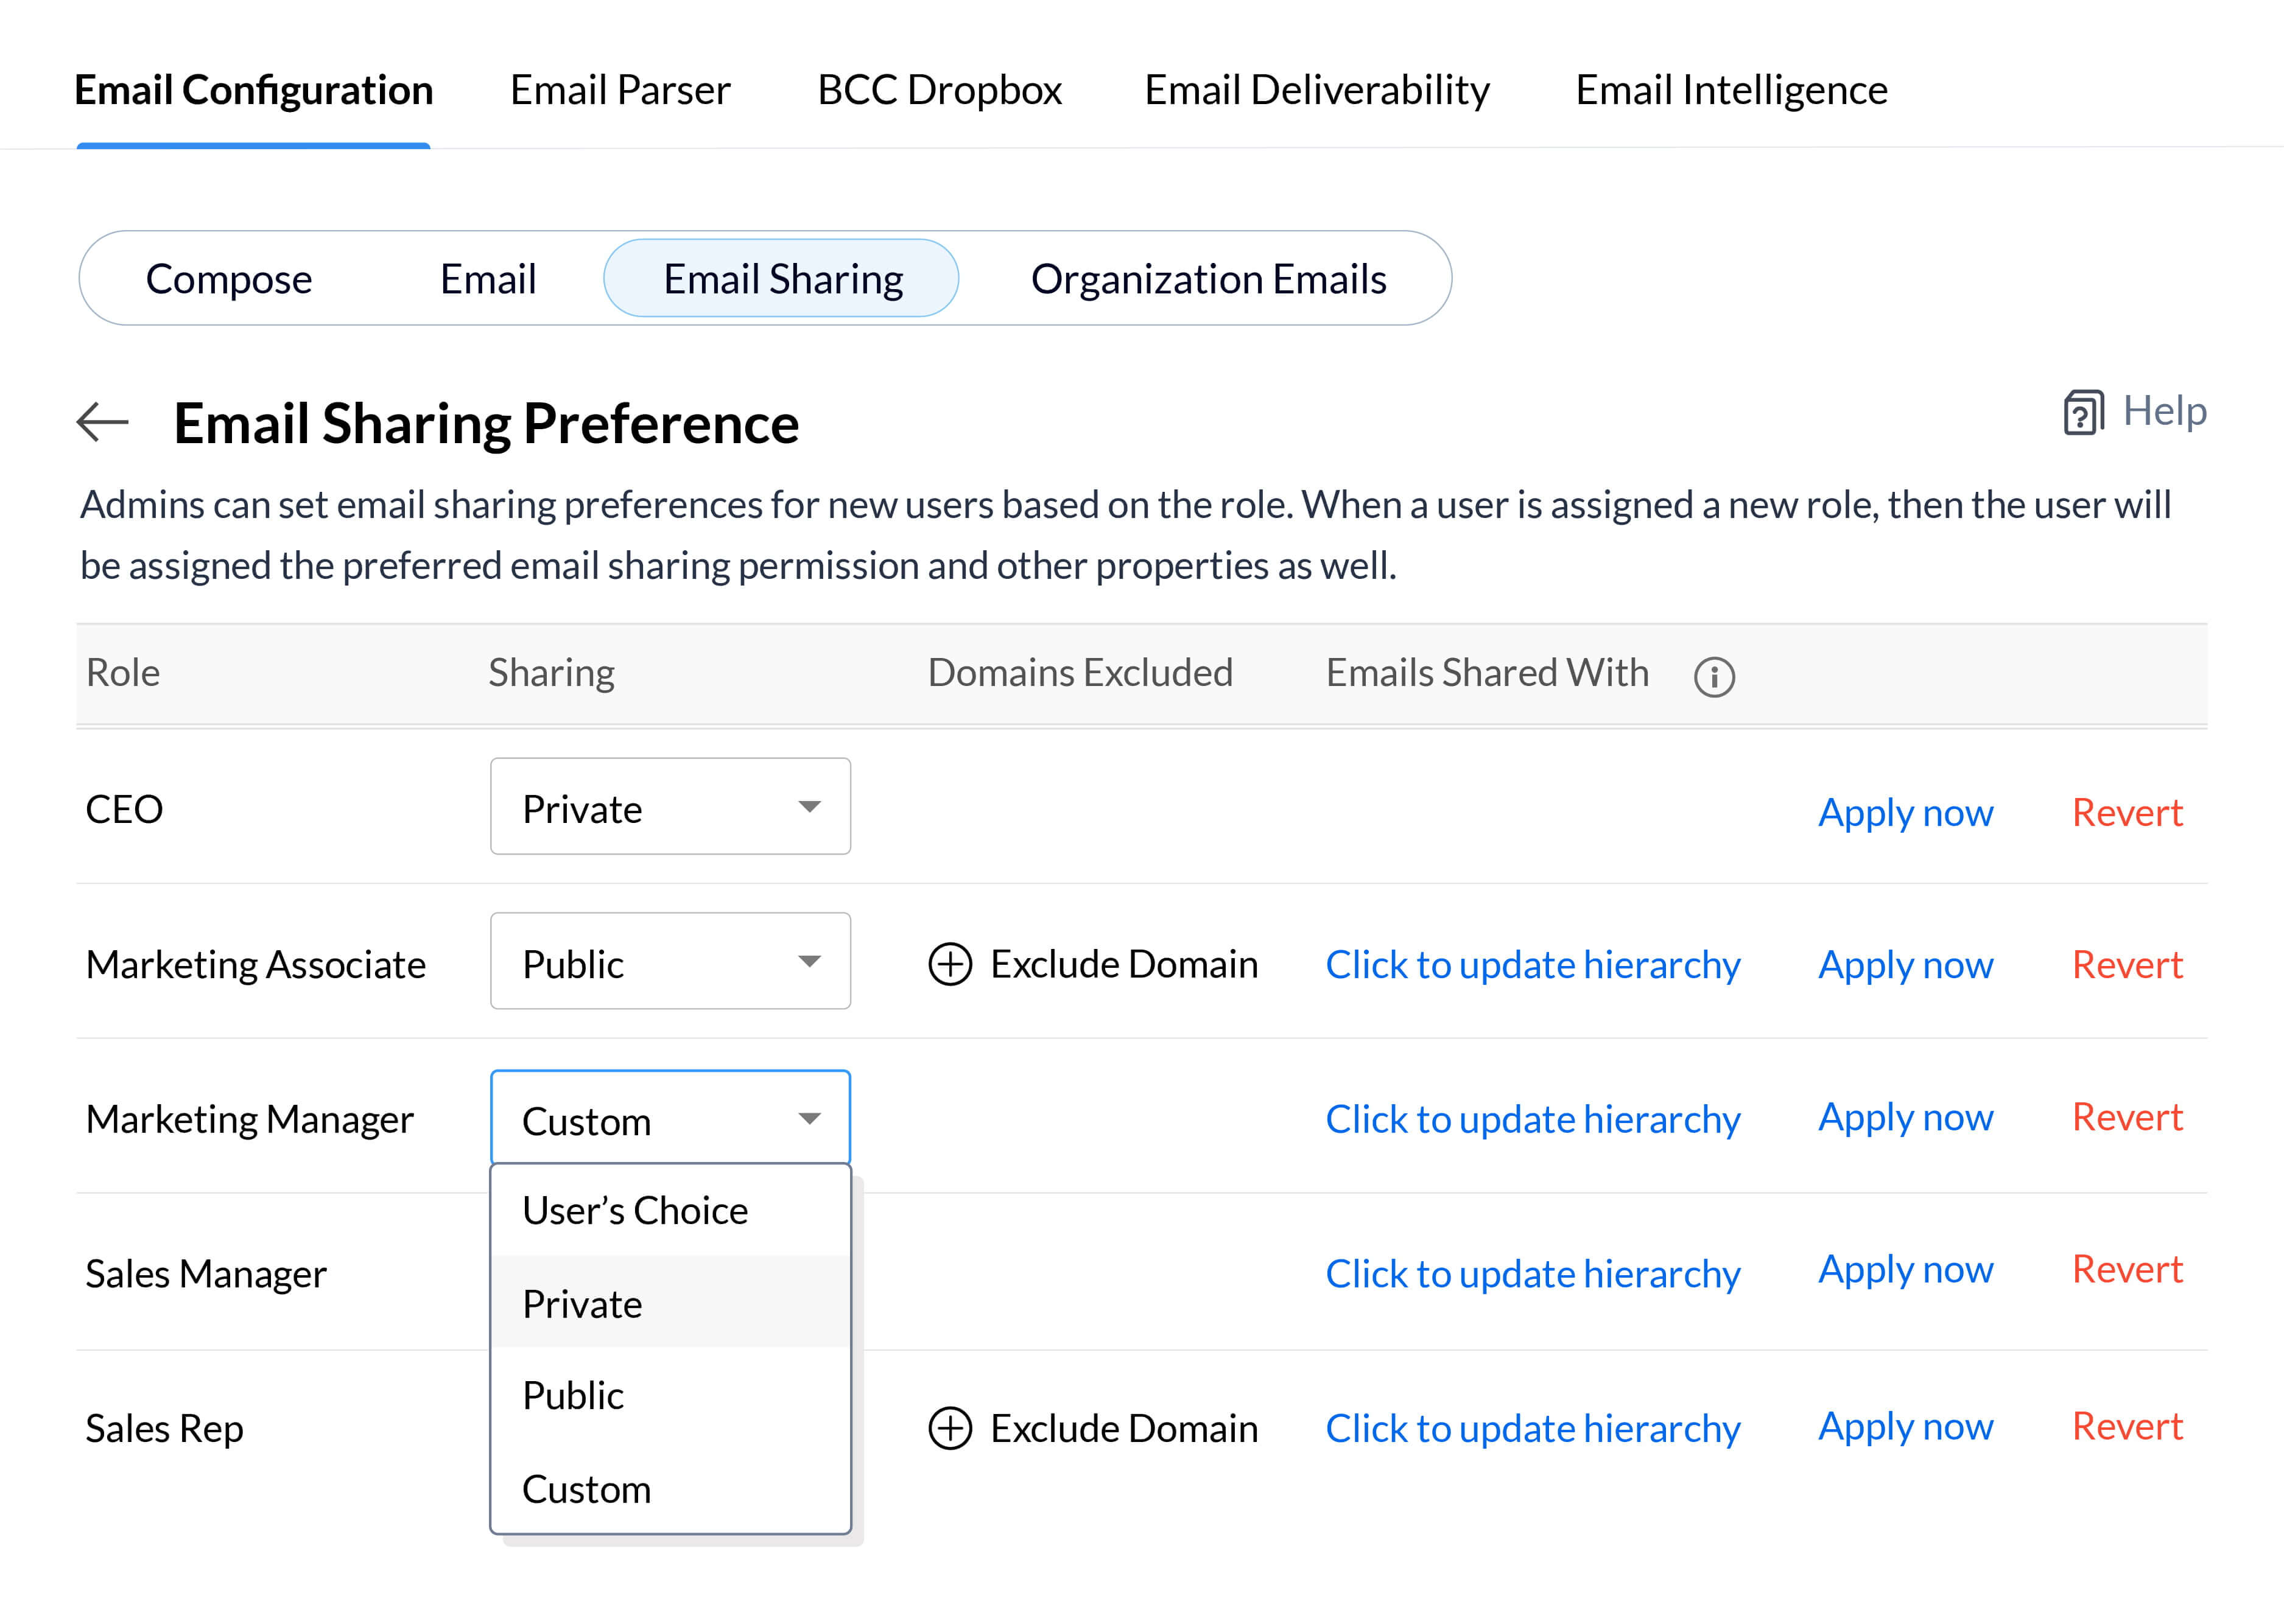Revert Marketing Manager sharing setting

2126,1117
